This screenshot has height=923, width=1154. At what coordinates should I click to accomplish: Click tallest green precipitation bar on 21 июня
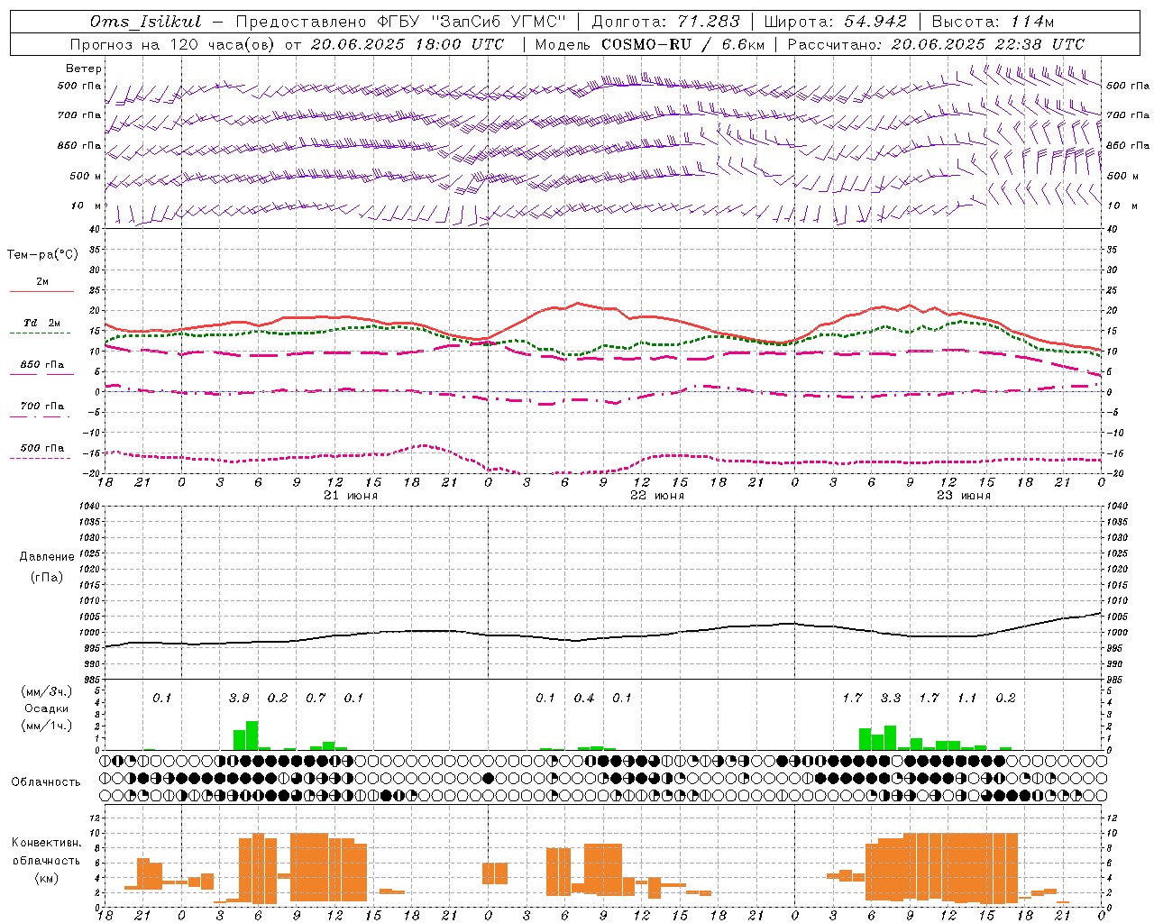(x=252, y=736)
